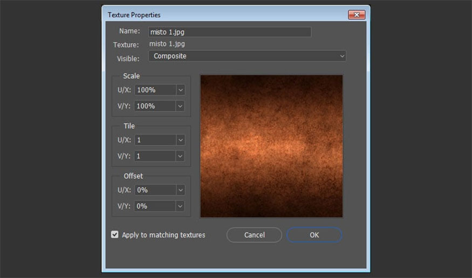
Task: Click the Name text field
Action: pos(229,32)
